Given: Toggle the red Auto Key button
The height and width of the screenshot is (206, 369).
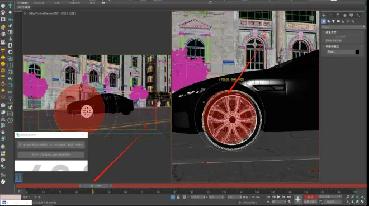Looking at the screenshot, I should pyautogui.click(x=310, y=197).
